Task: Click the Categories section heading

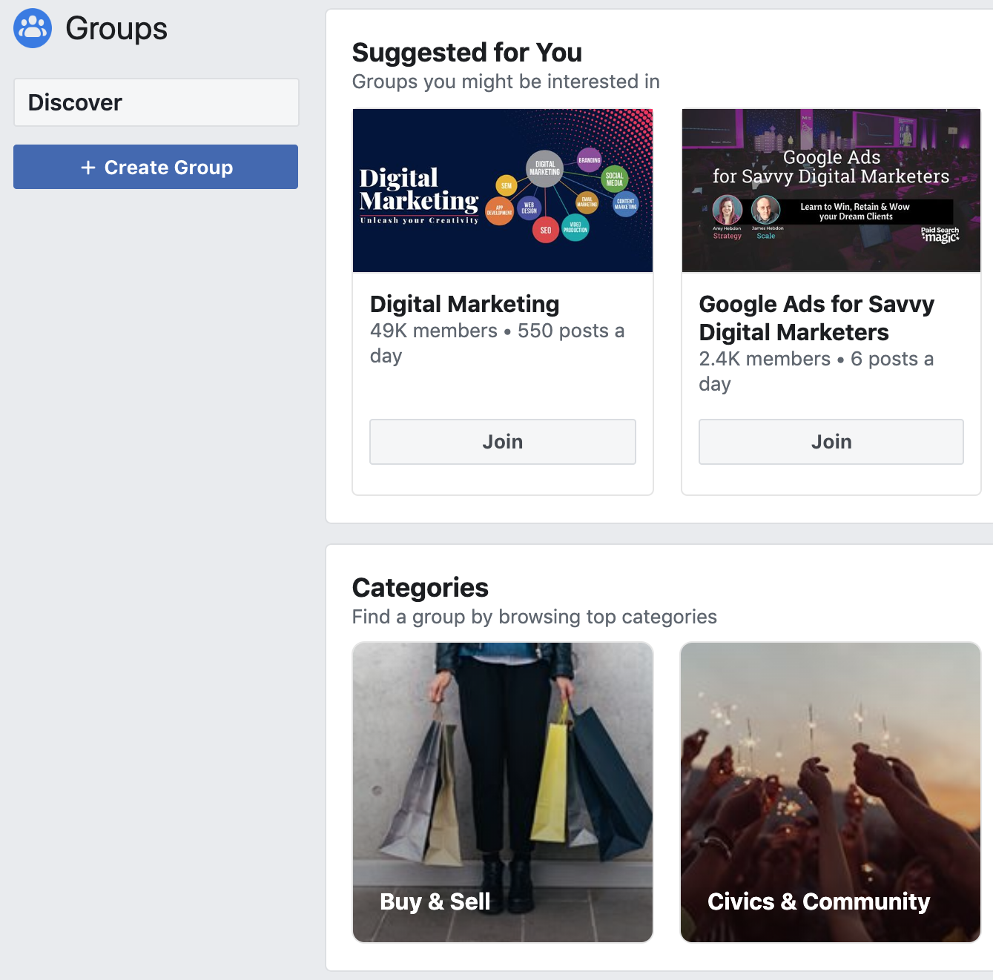Action: point(420,588)
